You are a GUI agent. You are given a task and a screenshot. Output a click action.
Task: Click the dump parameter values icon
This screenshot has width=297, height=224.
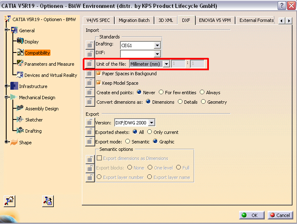(x=48, y=201)
